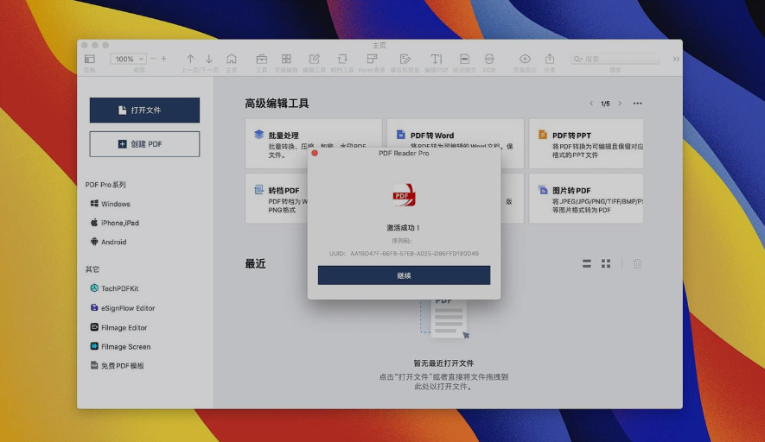This screenshot has width=765, height=442.
Task: Open the 批量处理 batch processing card
Action: click(313, 143)
